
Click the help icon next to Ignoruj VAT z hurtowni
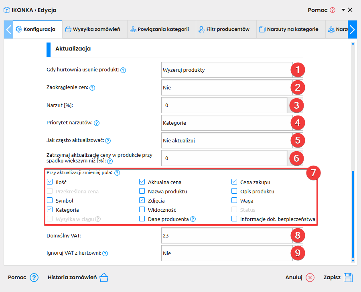[105, 253]
